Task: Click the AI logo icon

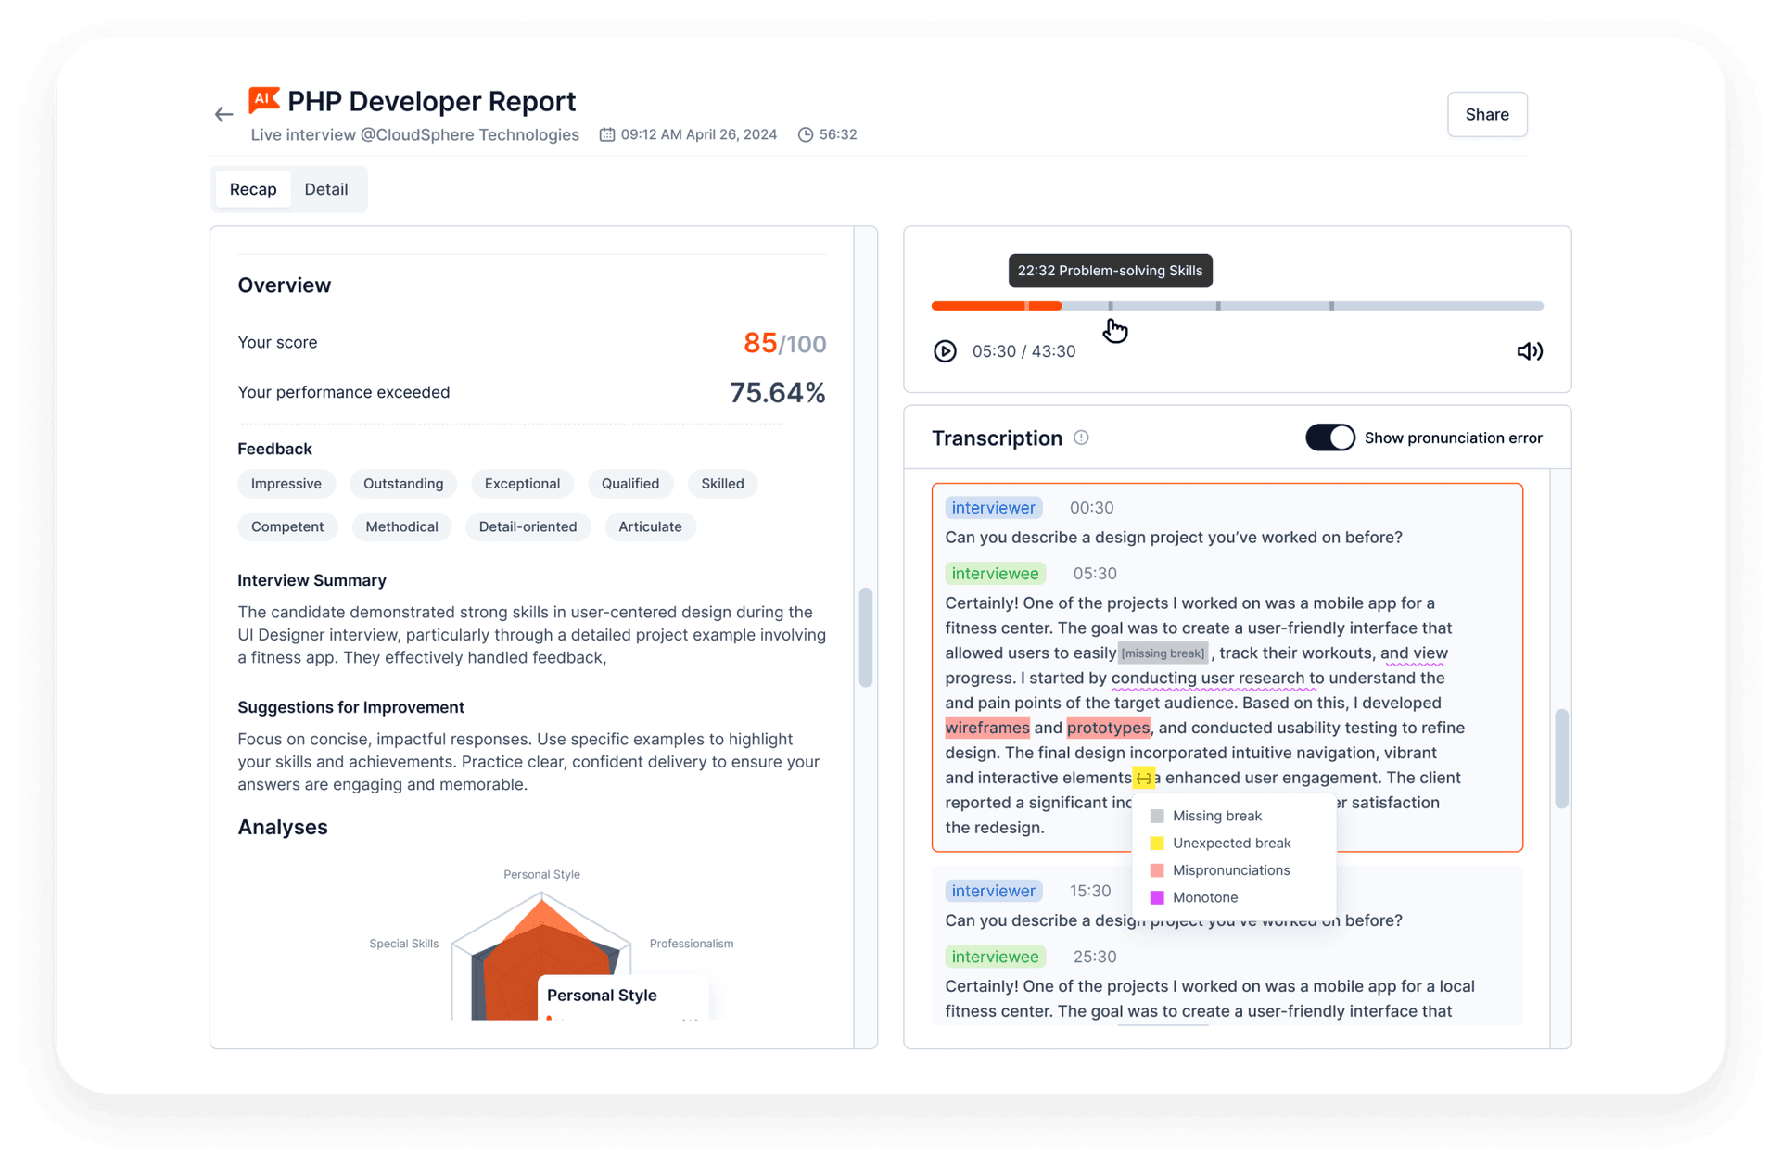Action: coord(263,99)
